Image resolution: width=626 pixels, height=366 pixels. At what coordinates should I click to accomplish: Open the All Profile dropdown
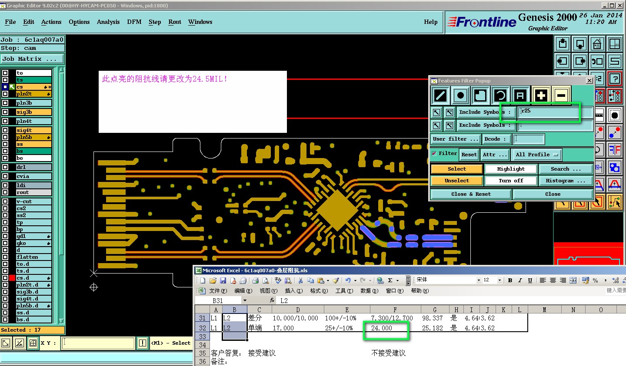tap(537, 155)
